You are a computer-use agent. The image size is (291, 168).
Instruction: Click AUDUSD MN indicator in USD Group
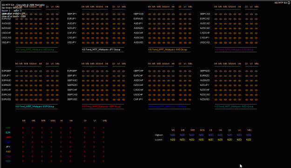coord(57,24)
